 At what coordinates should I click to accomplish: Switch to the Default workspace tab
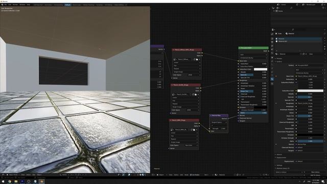tap(67, 5)
